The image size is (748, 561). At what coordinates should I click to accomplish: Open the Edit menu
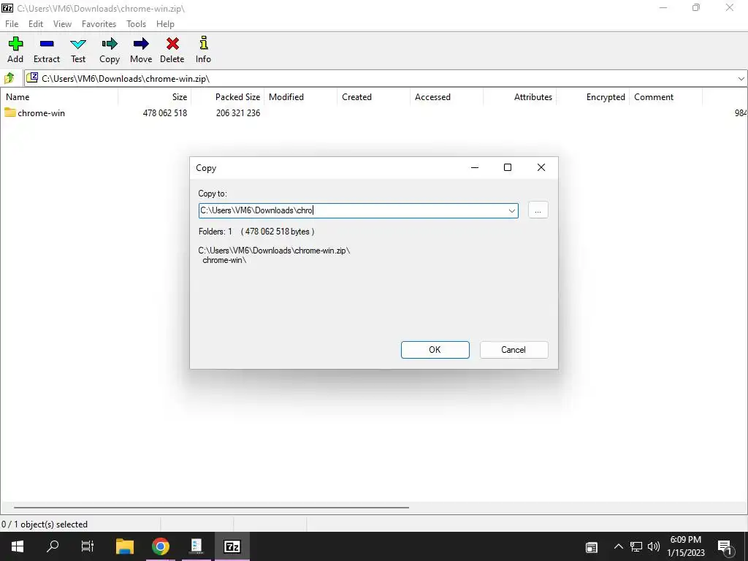pos(36,24)
